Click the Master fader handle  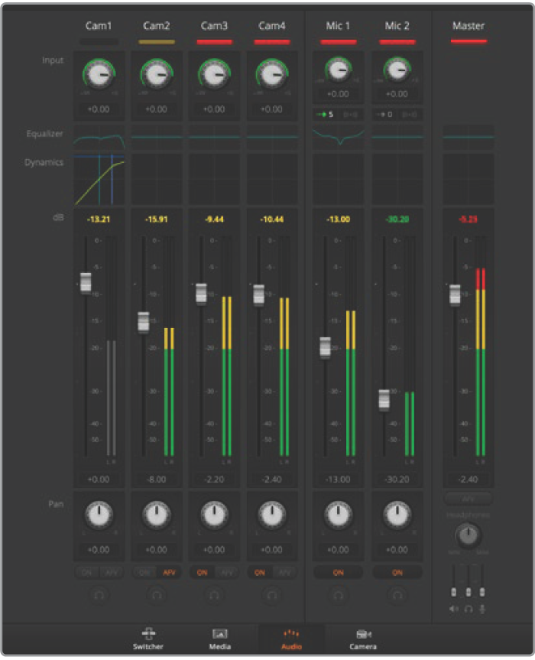point(456,294)
